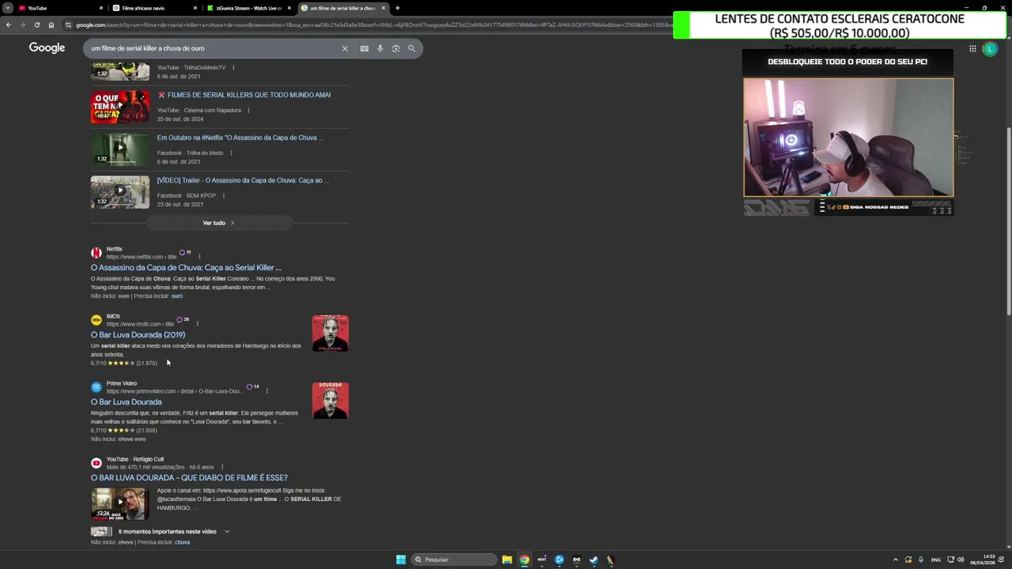Open options for the TrilhaDoMedoTV video result
This screenshot has height=569, width=1012.
(233, 68)
